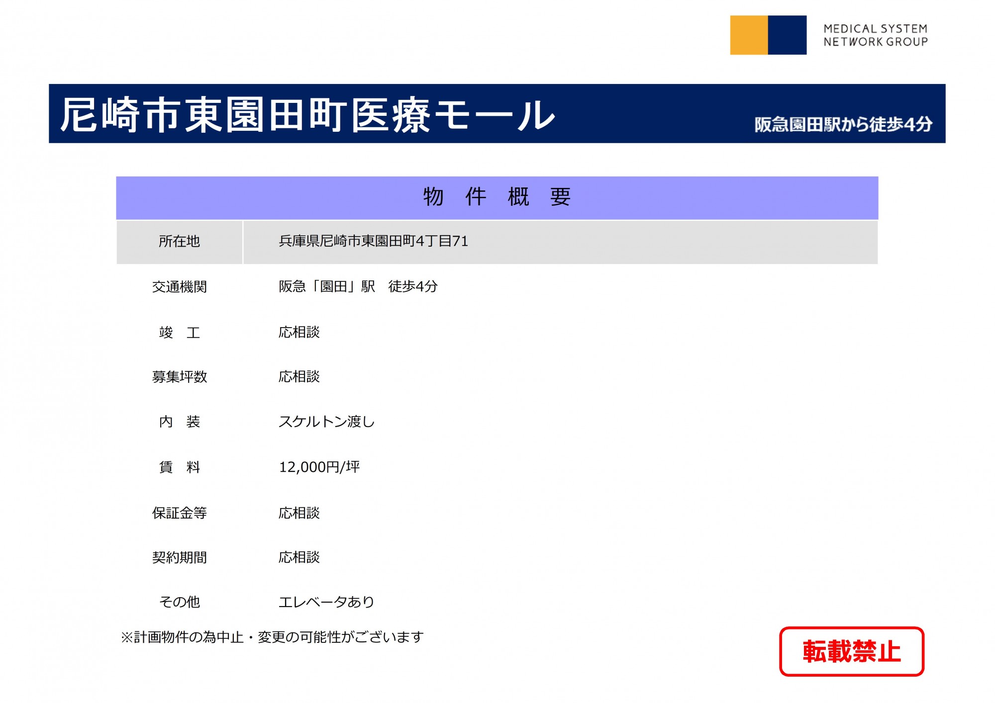Click the address 兵庫県尼崎市東園田町4丁目71

pyautogui.click(x=374, y=241)
